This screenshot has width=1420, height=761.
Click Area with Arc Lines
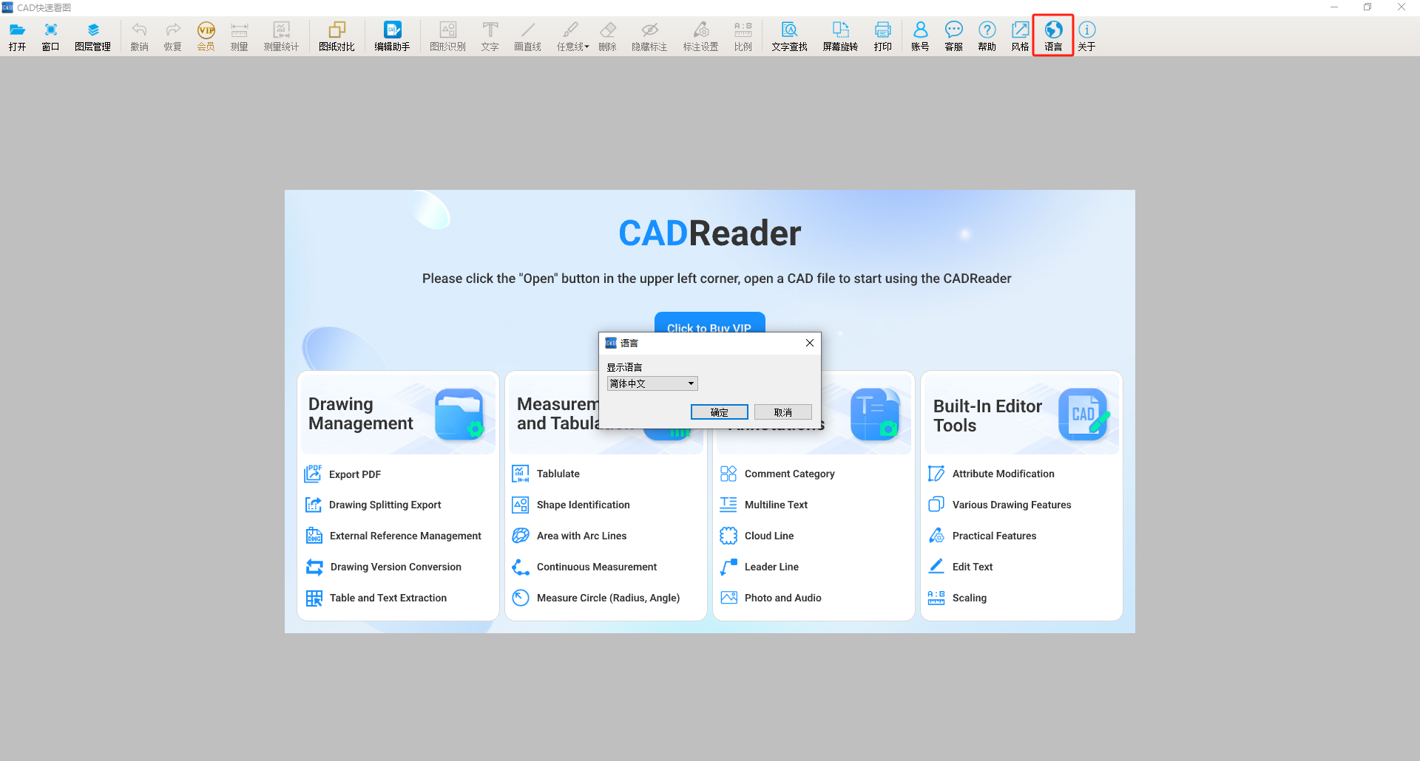[x=581, y=536]
